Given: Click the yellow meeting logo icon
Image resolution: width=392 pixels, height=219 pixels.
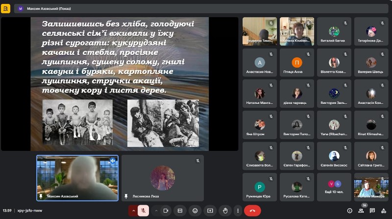Looking at the screenshot, I should tap(5, 8).
